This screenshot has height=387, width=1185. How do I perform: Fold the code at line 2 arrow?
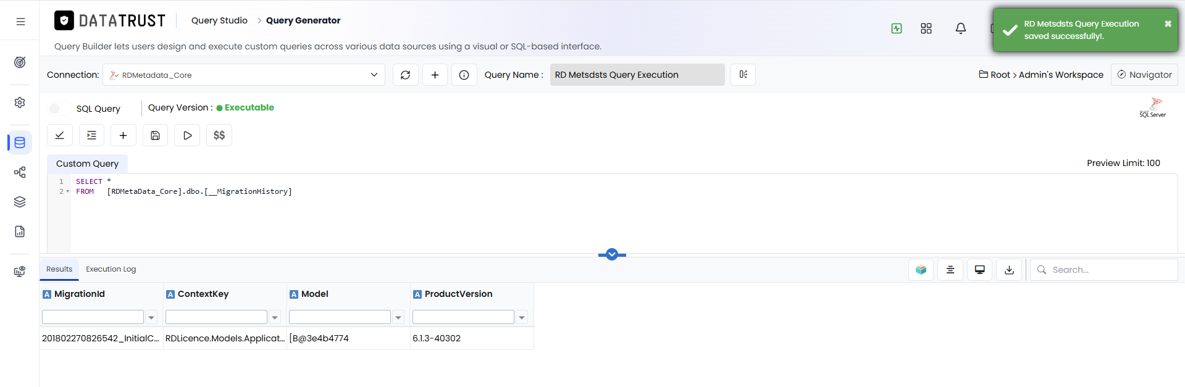pos(68,191)
